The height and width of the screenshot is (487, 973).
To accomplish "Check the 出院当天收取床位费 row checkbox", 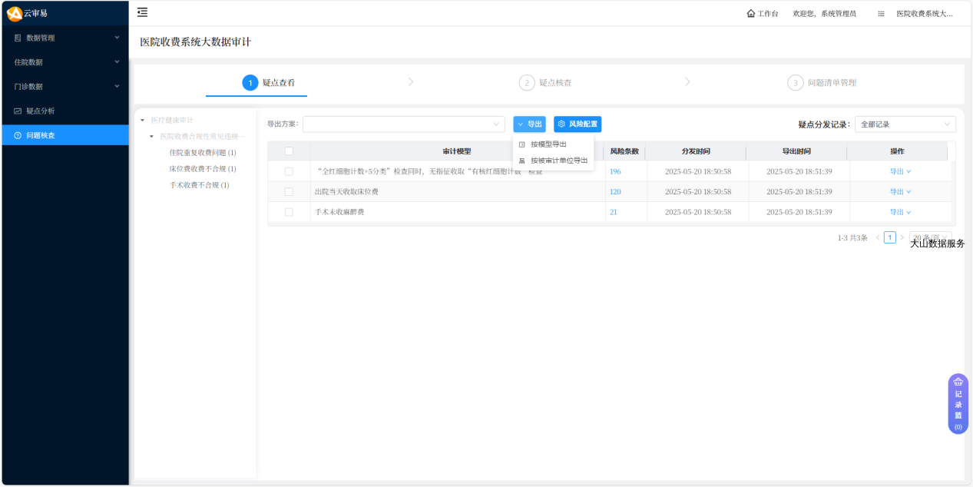I will point(289,192).
